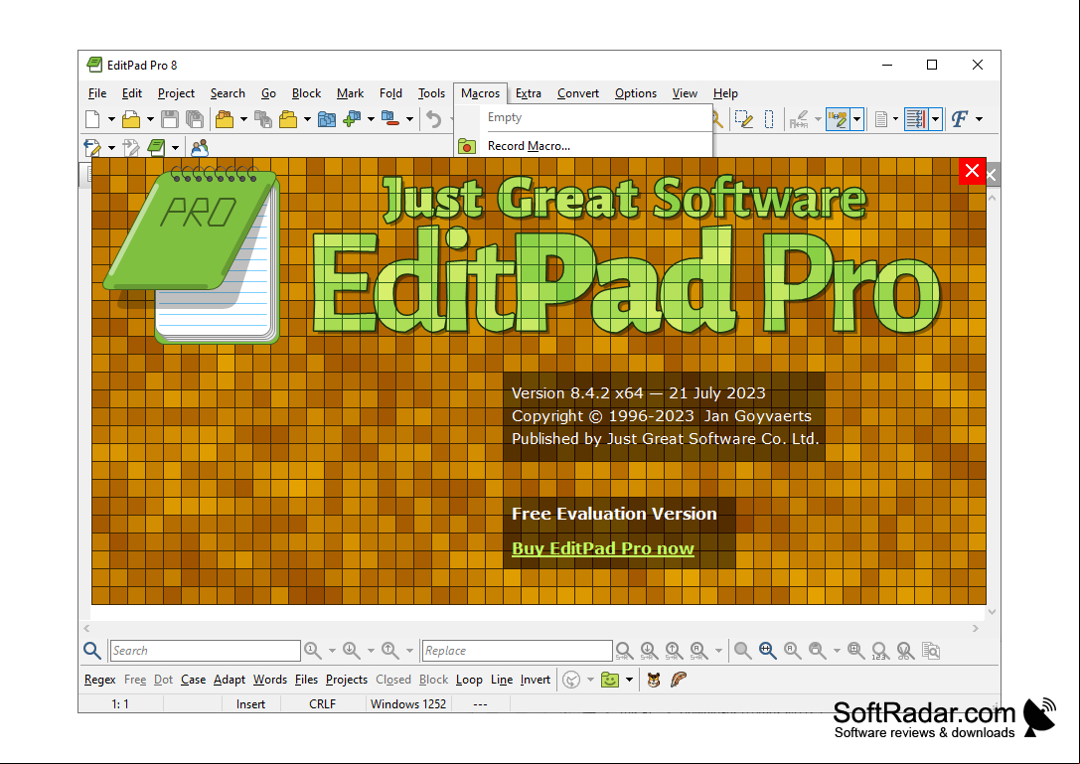Open the Fold menu
This screenshot has width=1080, height=764.
click(x=390, y=93)
